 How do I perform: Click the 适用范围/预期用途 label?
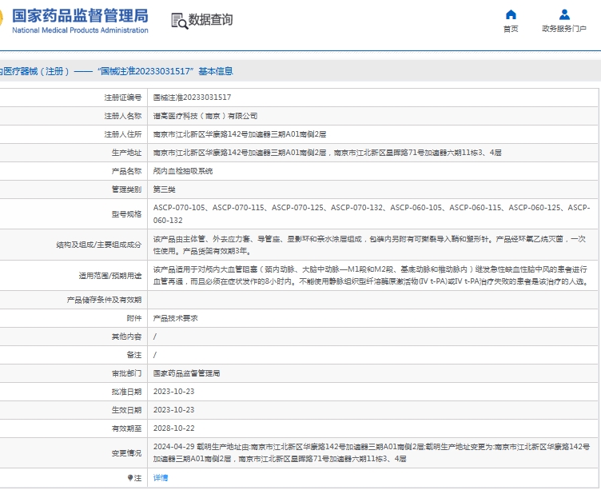(x=110, y=276)
